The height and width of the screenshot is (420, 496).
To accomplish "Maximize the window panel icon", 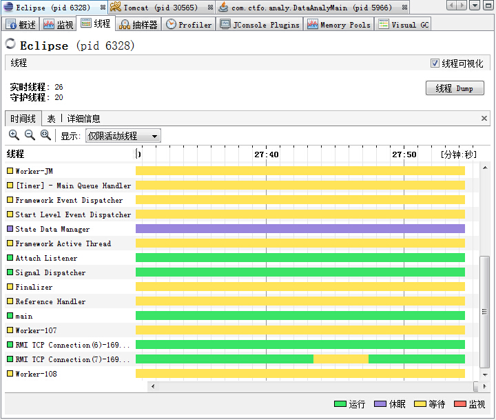I will tap(488, 5).
